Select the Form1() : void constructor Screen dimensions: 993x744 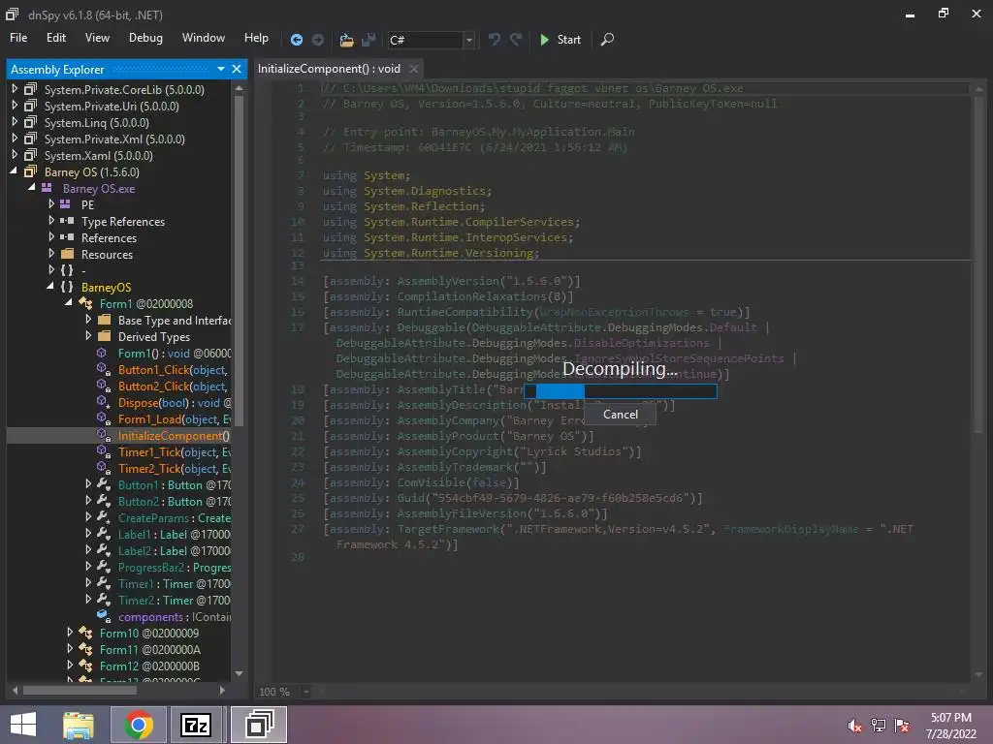tap(175, 353)
